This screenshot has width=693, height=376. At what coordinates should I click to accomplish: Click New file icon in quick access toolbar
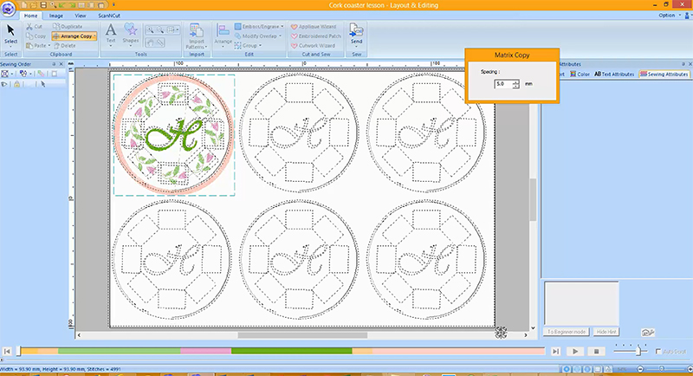pos(23,5)
